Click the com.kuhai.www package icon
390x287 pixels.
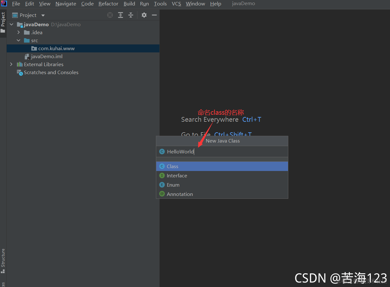[34, 48]
